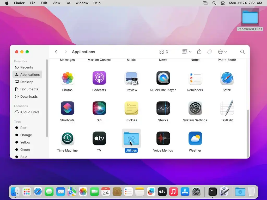Open Freeform from the Dock

click(151, 192)
